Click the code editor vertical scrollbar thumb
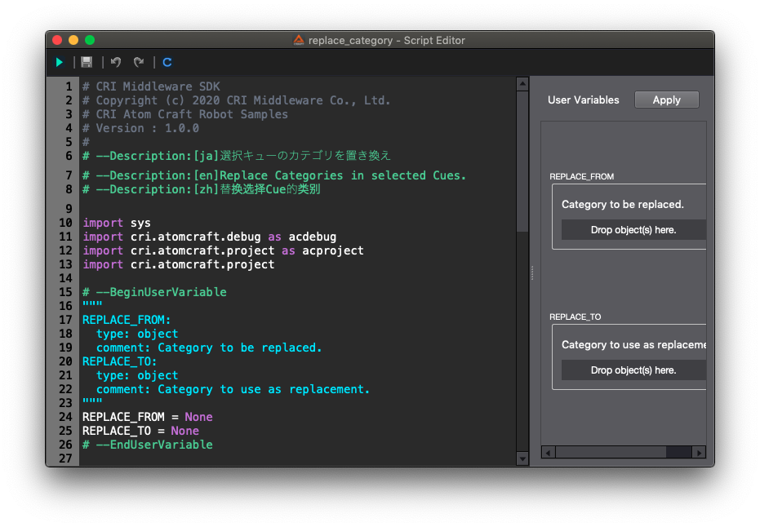The height and width of the screenshot is (527, 760). pyautogui.click(x=522, y=162)
